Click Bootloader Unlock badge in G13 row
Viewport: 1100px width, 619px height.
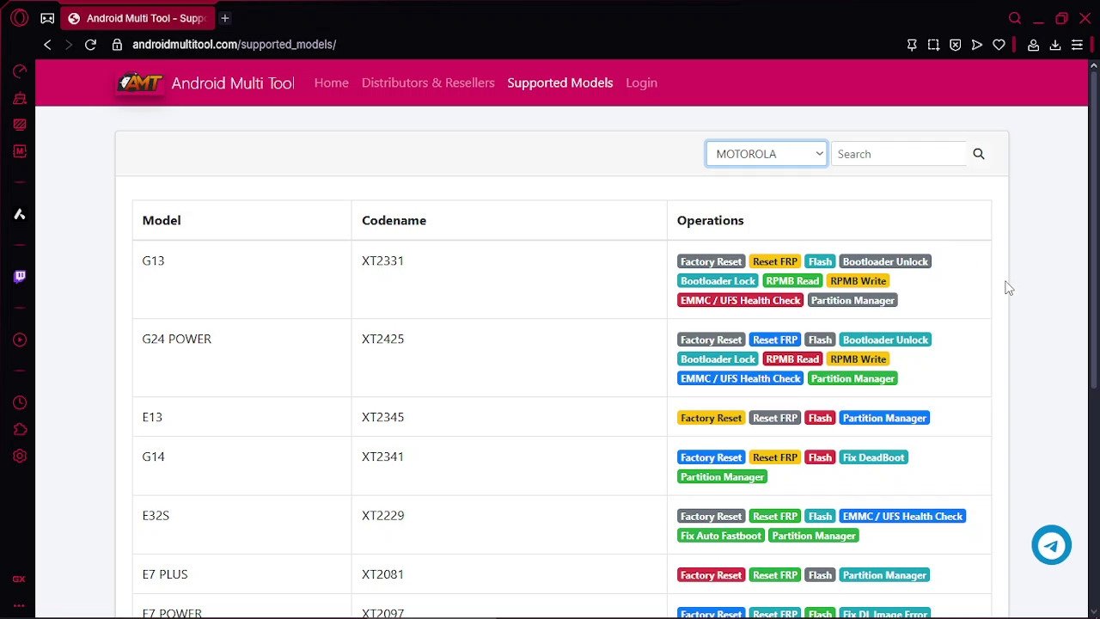coord(885,261)
